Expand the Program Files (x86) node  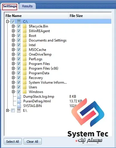pos(13,68)
